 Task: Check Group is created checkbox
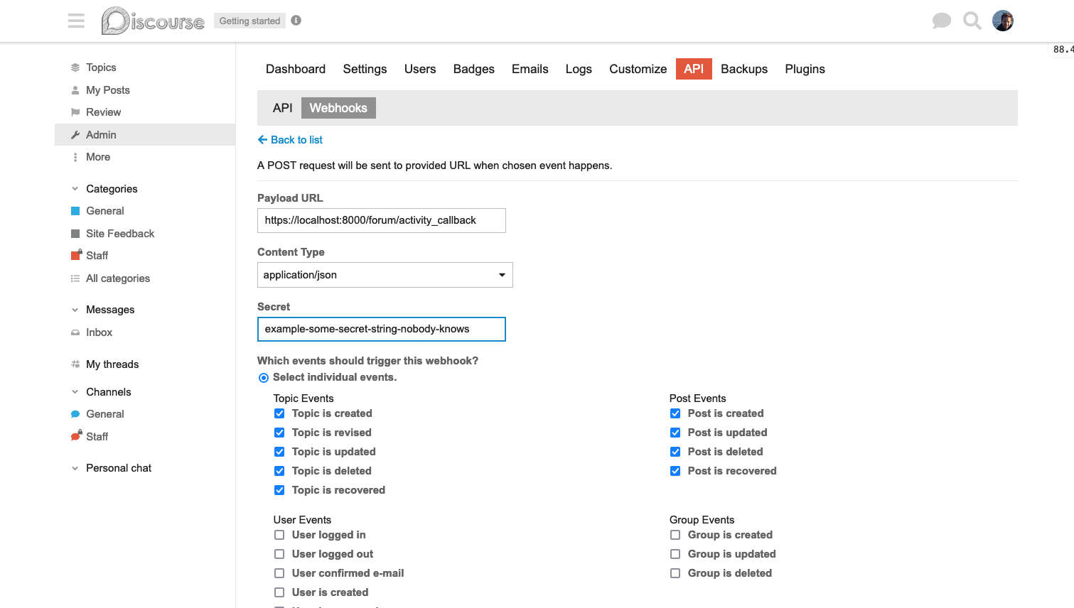click(x=675, y=535)
